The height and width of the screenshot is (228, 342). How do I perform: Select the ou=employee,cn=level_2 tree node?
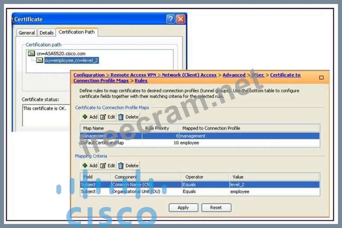[x=71, y=60]
